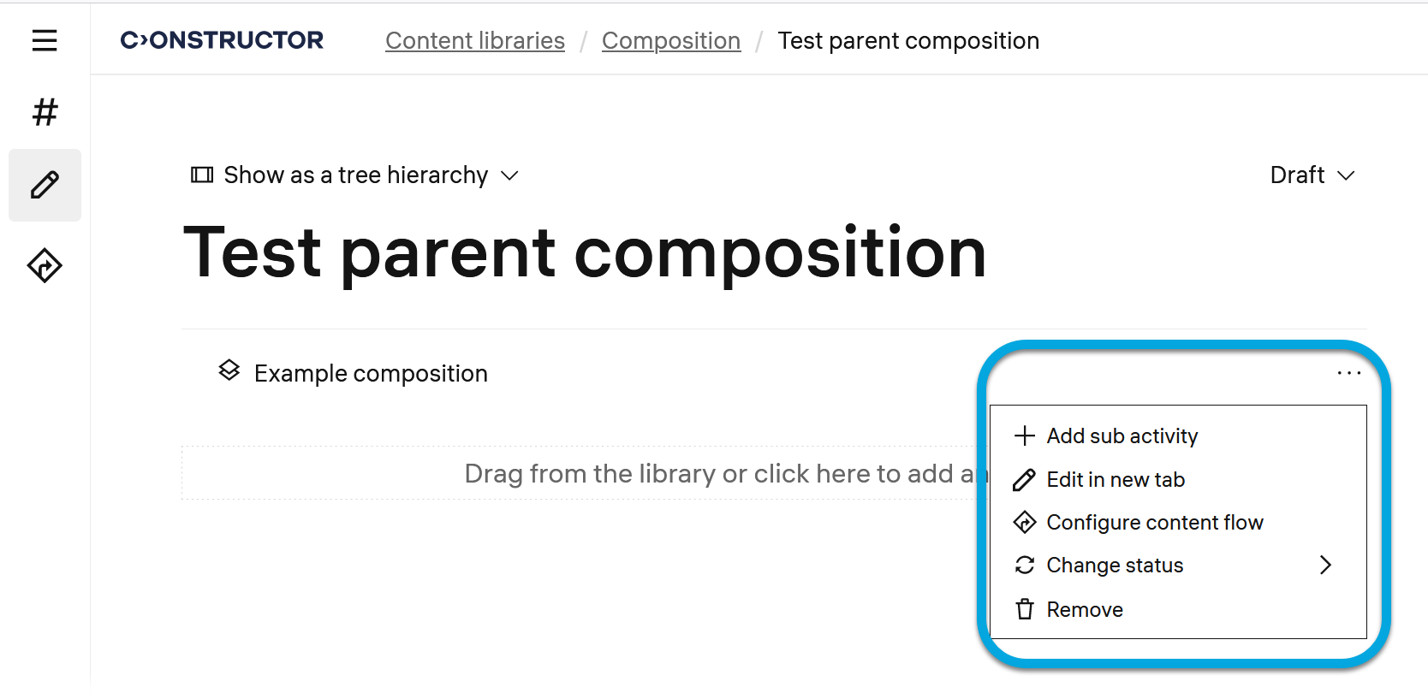Image resolution: width=1428 pixels, height=699 pixels.
Task: Navigate to Composition breadcrumb link
Action: pyautogui.click(x=671, y=41)
